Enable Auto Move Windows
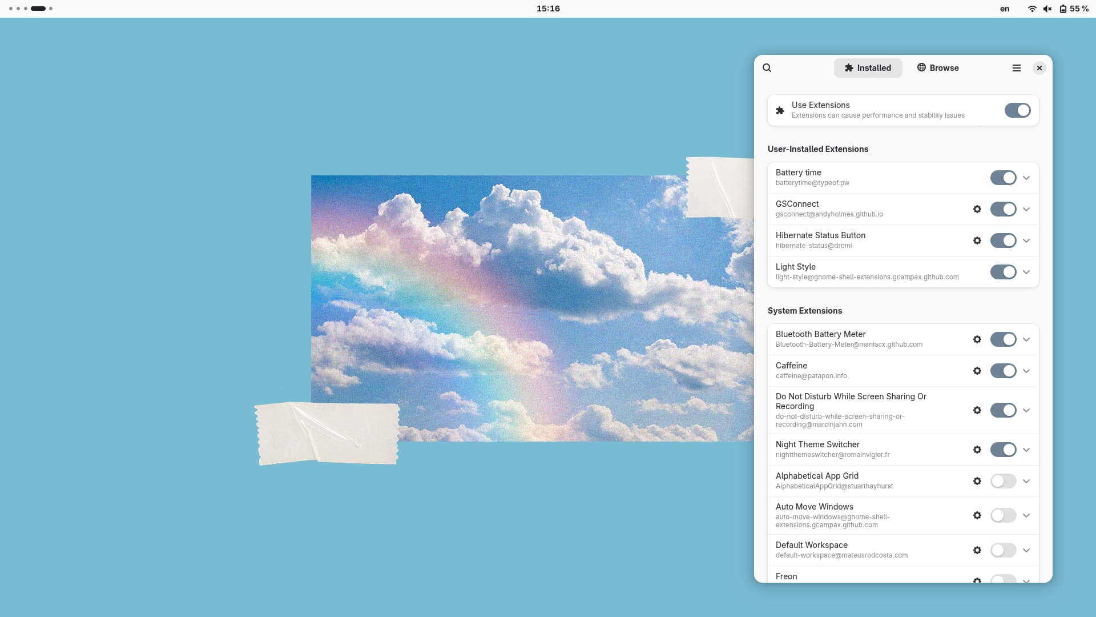Screen dimensions: 1096x617 (1003, 515)
